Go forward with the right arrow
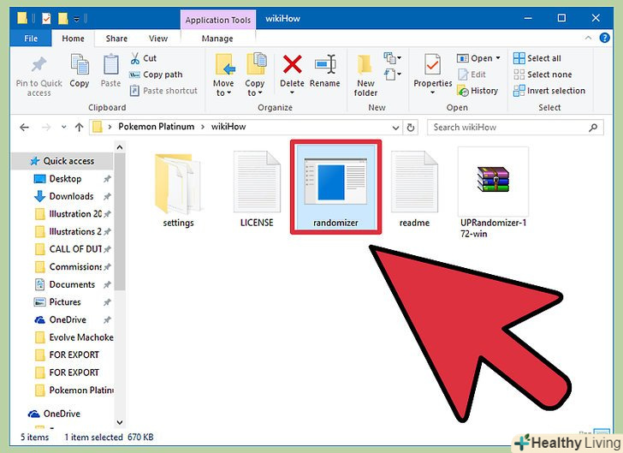Image resolution: width=623 pixels, height=453 pixels. (46, 128)
